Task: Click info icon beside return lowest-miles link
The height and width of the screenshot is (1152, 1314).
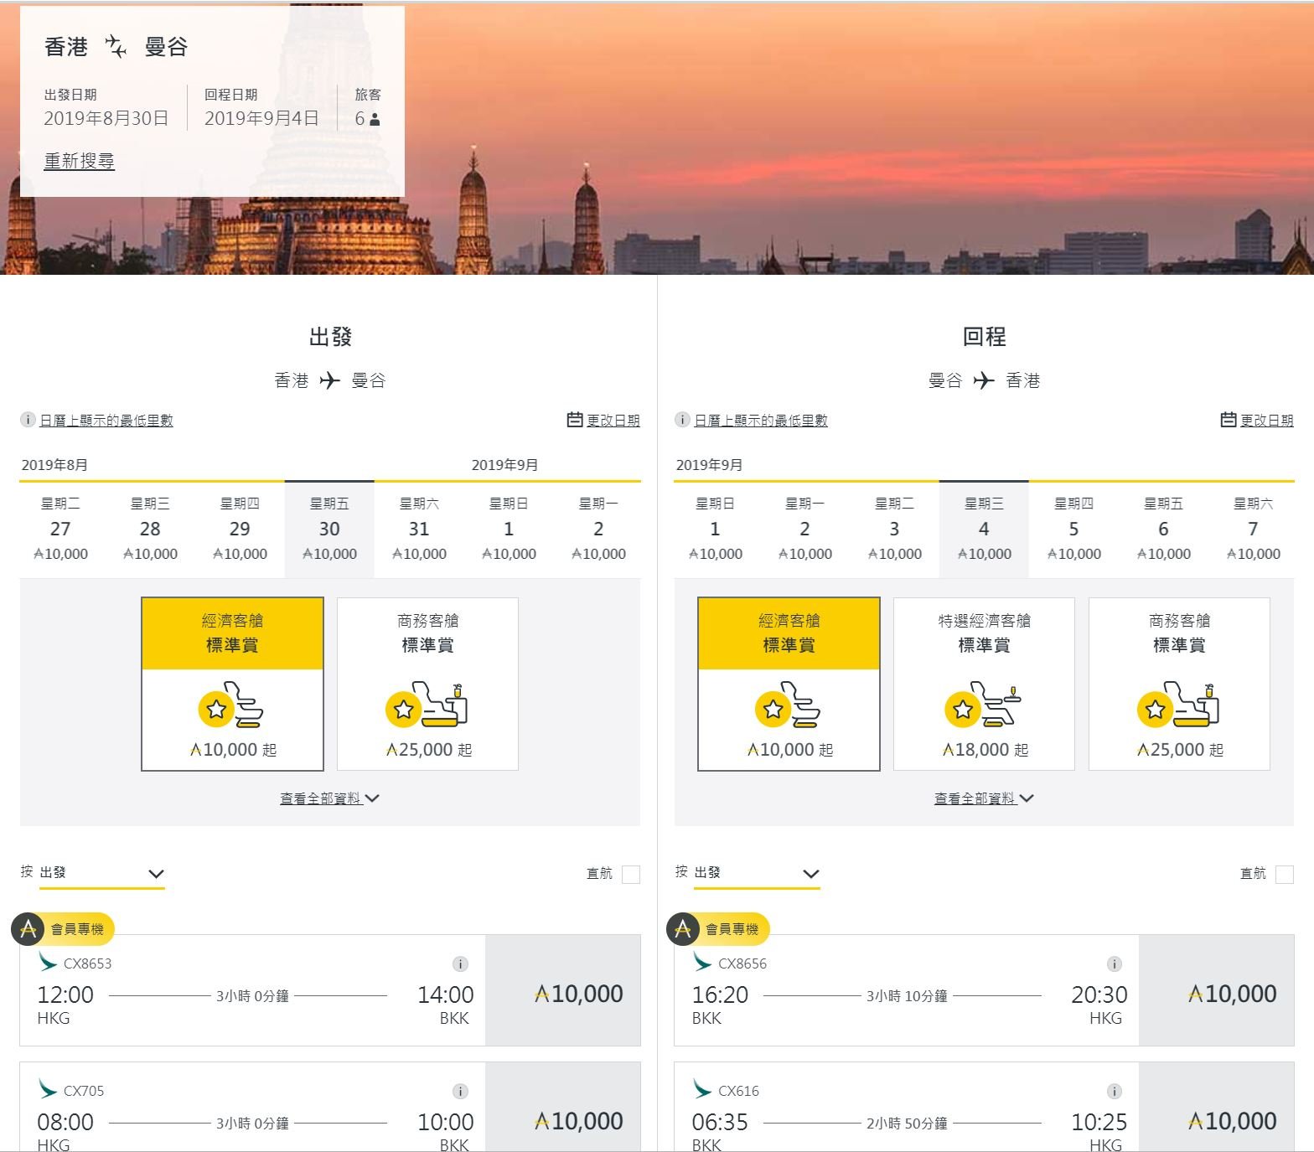Action: [682, 420]
